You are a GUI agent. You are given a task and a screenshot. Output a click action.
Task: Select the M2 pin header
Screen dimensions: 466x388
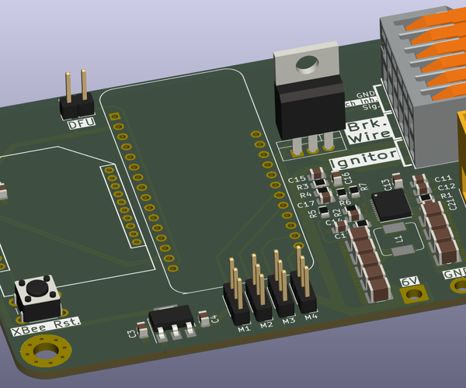(x=258, y=293)
